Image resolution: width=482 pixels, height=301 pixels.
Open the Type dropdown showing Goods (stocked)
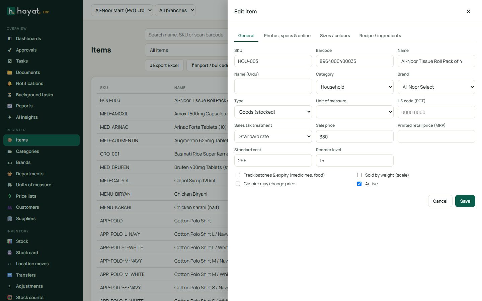coord(273,112)
